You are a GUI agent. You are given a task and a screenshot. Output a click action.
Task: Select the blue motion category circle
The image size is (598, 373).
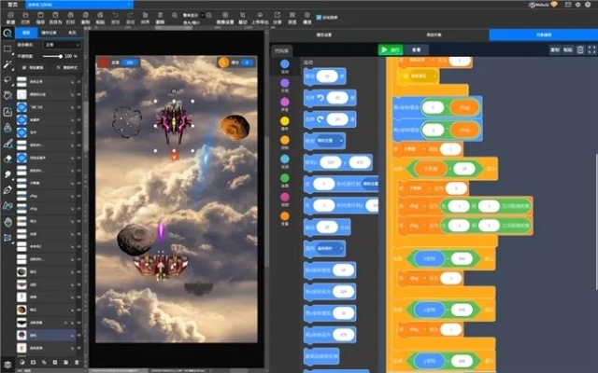[x=284, y=65]
